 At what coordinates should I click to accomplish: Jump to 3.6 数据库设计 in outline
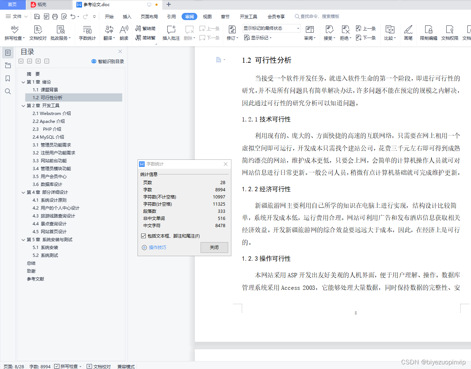click(x=47, y=184)
